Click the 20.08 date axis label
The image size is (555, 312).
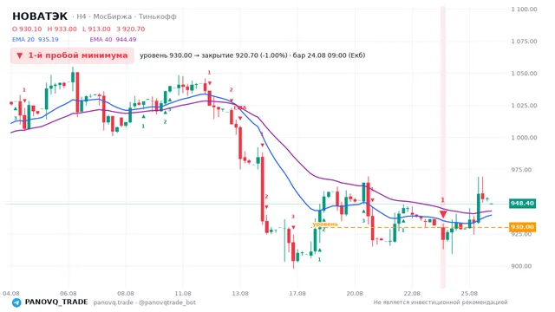click(355, 293)
